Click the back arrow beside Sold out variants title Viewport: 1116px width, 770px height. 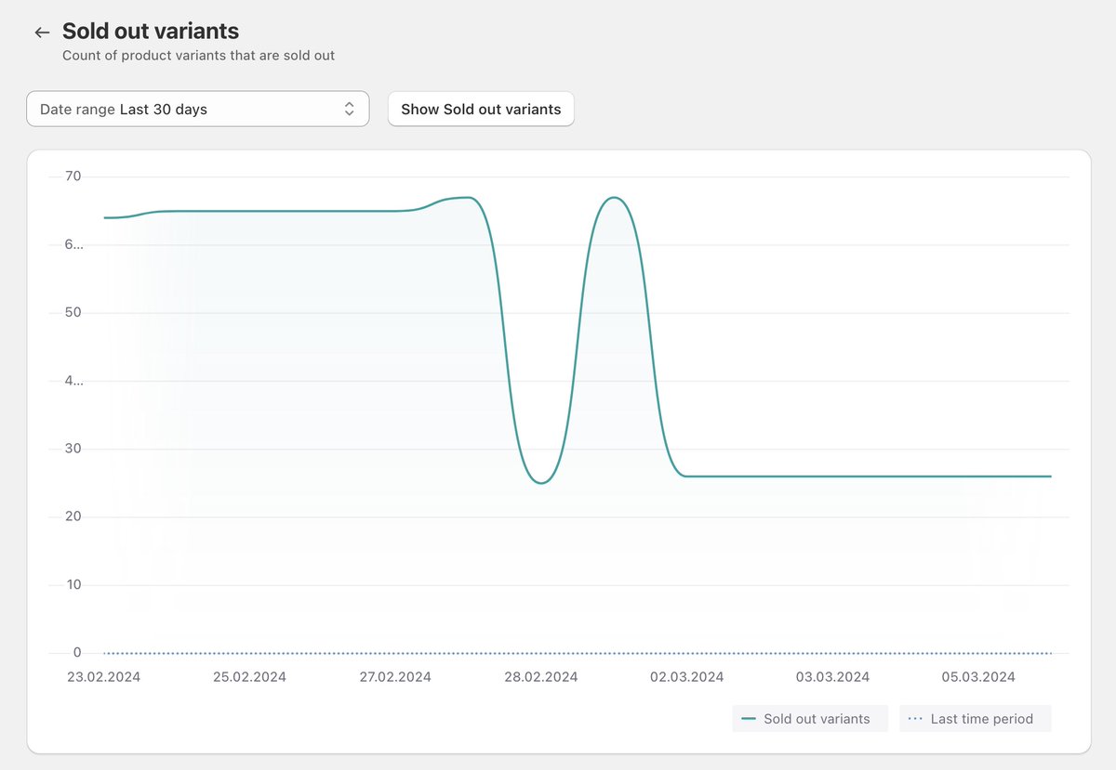(x=41, y=32)
